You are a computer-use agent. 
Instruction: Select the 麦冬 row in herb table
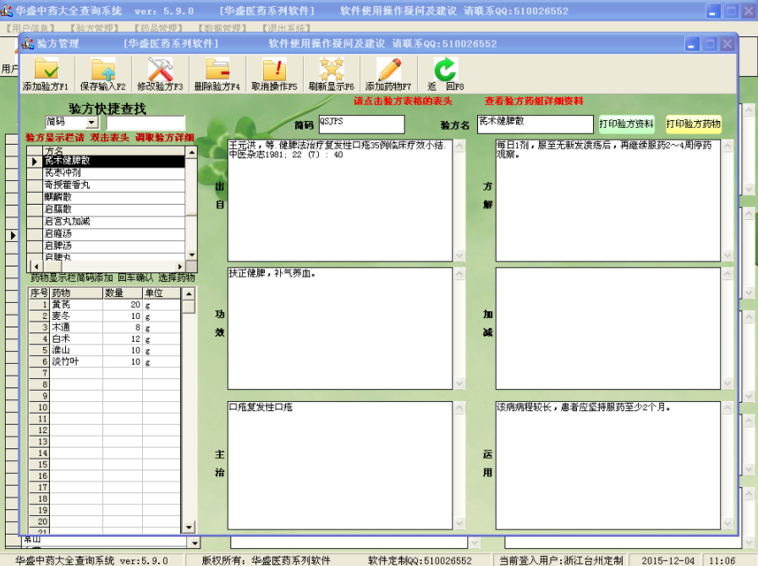(x=76, y=316)
